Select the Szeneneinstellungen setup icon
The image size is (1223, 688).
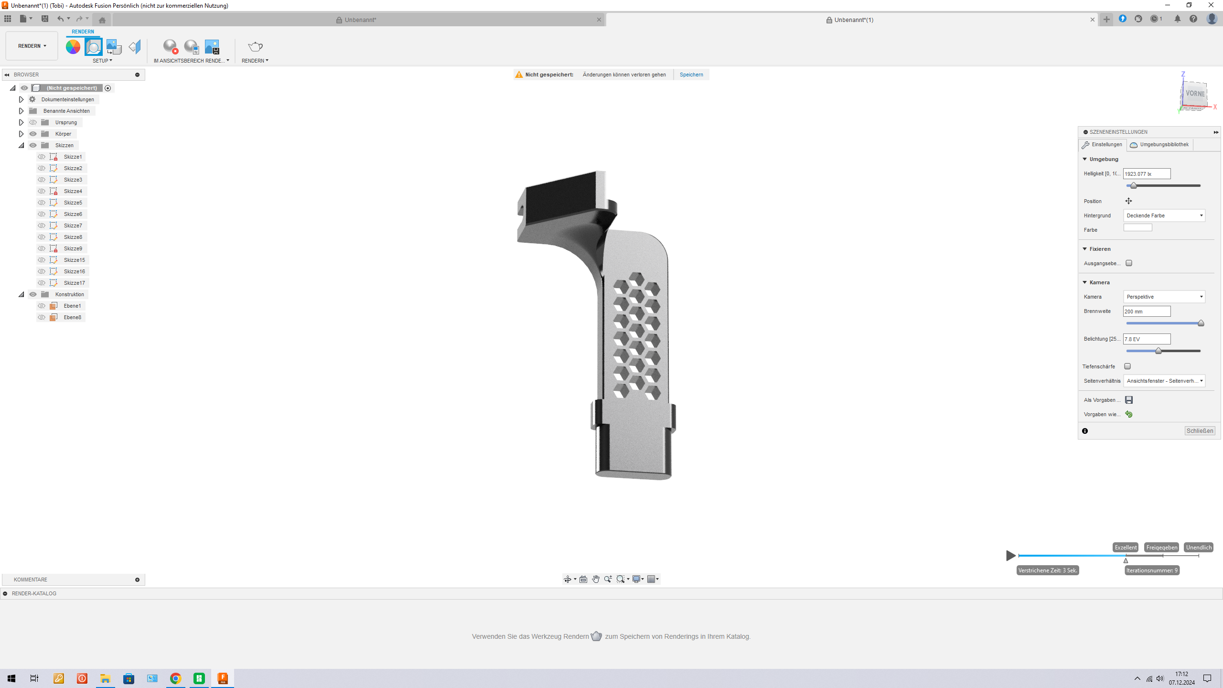[94, 46]
